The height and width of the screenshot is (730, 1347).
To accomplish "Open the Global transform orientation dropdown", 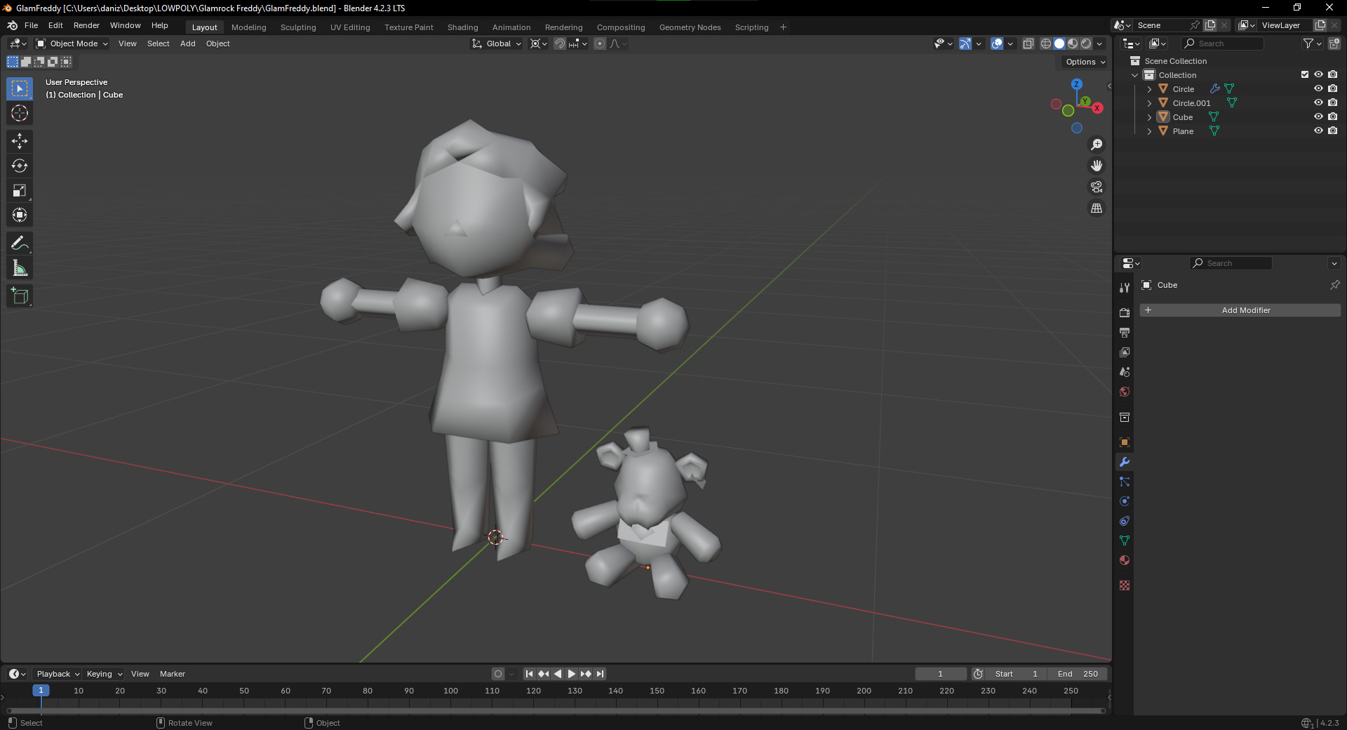I will point(497,44).
